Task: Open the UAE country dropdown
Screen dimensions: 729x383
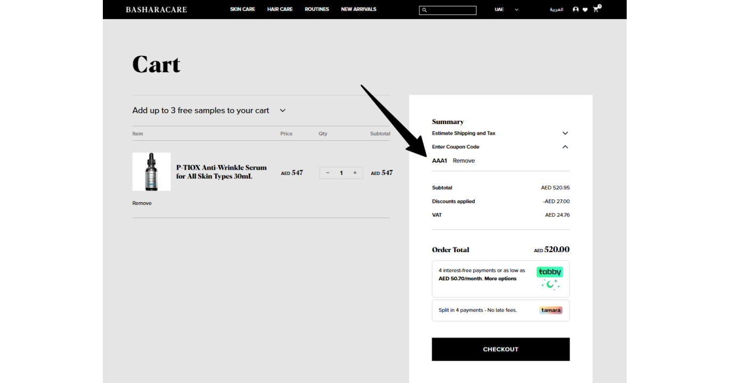Action: coord(506,10)
